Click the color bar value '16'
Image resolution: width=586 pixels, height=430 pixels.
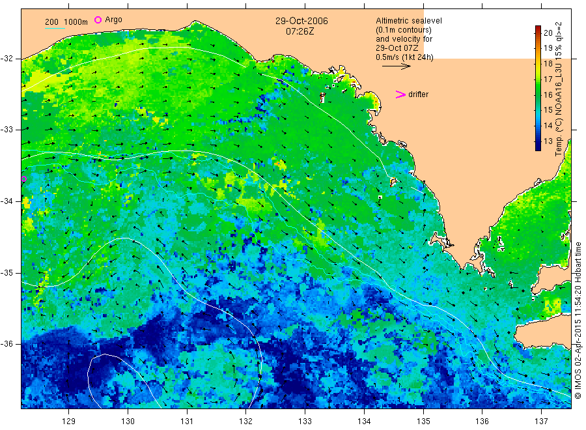(x=548, y=95)
